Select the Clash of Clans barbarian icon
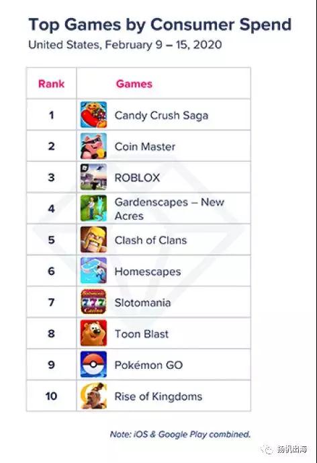Viewport: 317px width, 463px height. point(93,239)
